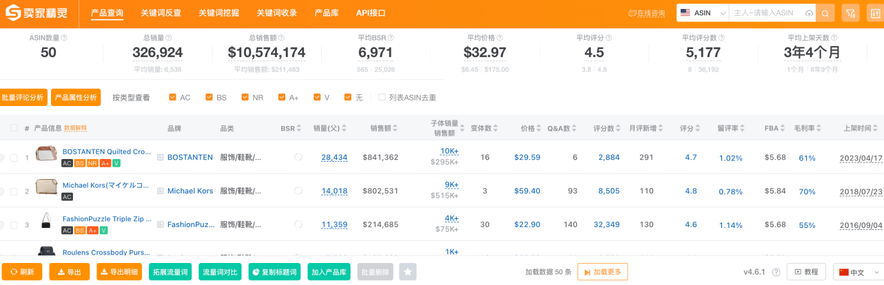This screenshot has height=285, width=884.
Task: Toggle the NR type checkbox
Action: (x=245, y=97)
